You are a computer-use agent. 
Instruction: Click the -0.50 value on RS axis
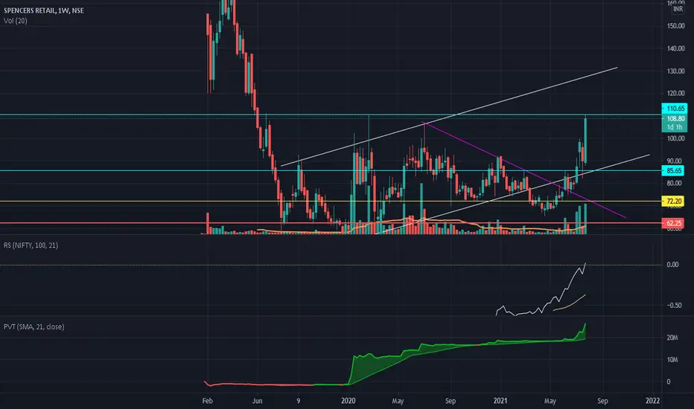coord(675,306)
